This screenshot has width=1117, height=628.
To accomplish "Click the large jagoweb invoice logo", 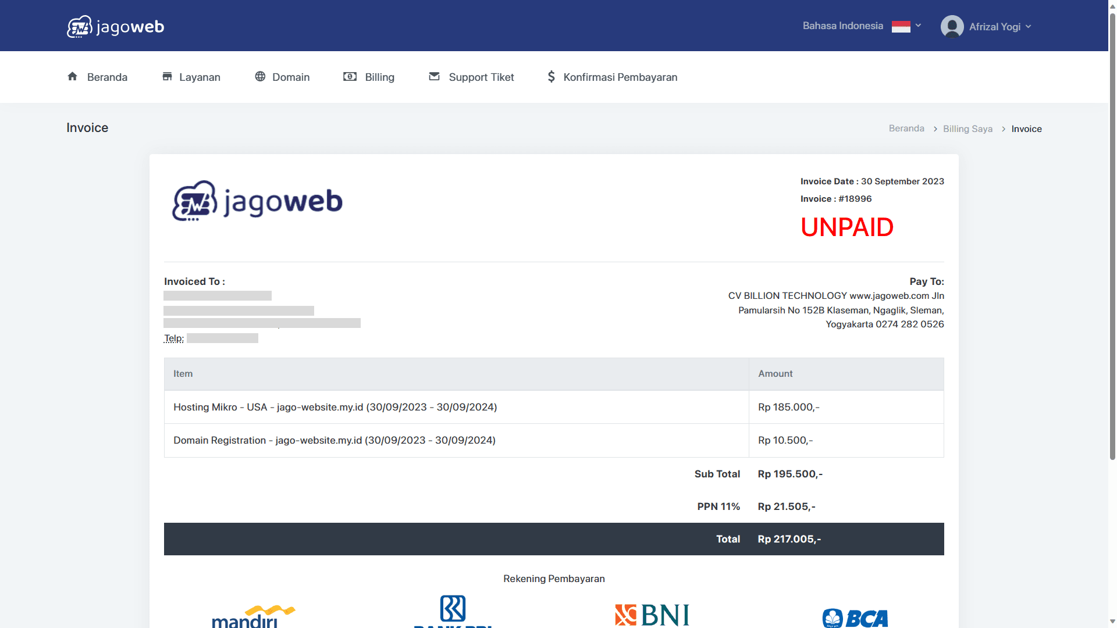I will coord(257,201).
